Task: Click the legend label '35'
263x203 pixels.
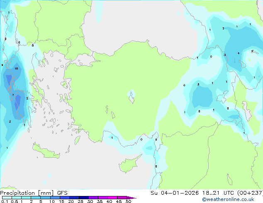Action: pyautogui.click(x=100, y=201)
